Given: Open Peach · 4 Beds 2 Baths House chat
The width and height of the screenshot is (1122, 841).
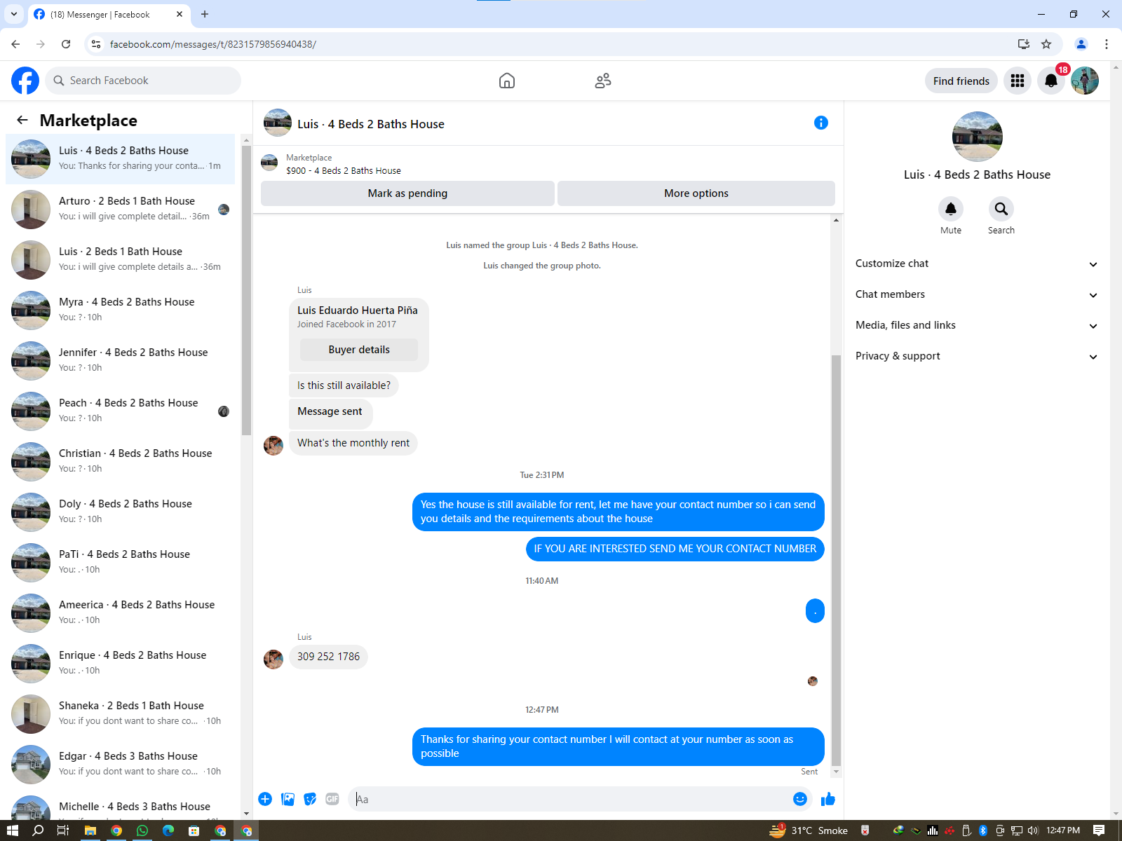Looking at the screenshot, I should point(121,411).
